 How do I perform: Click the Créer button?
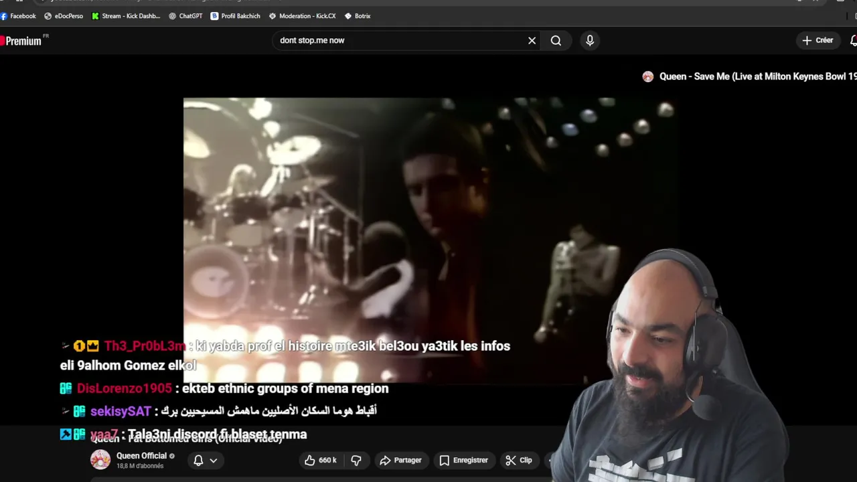coord(817,40)
